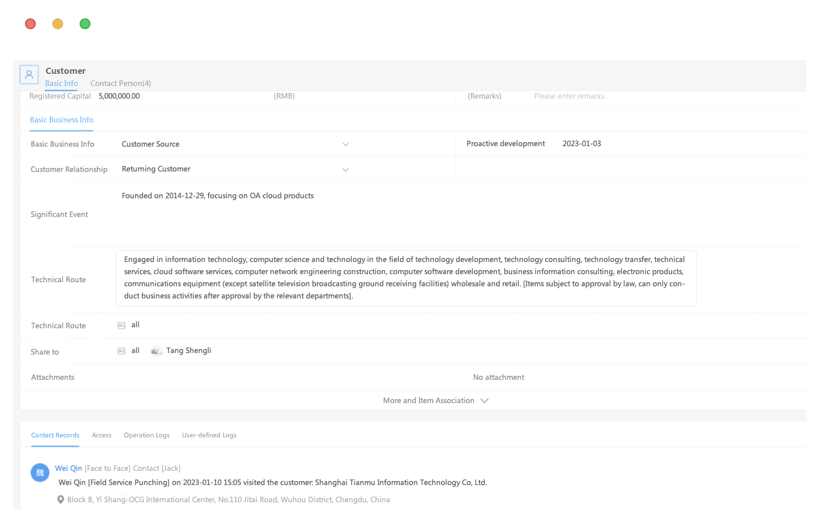The height and width of the screenshot is (523, 820).
Task: Click the 'all' icon in Technical Route row
Action: pyautogui.click(x=121, y=325)
